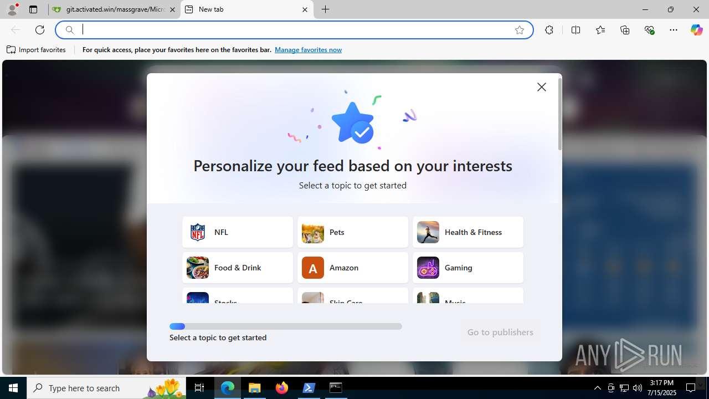Screen dimensions: 709x399
Task: Click the Type here to search box
Action: click(x=106, y=388)
